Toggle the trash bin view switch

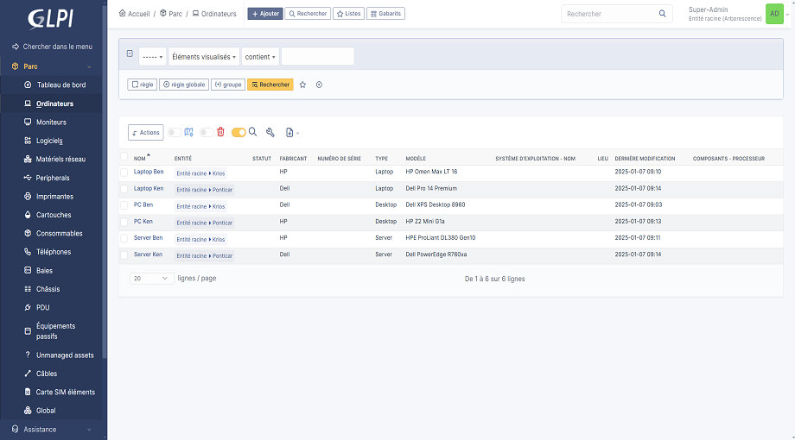pyautogui.click(x=206, y=132)
